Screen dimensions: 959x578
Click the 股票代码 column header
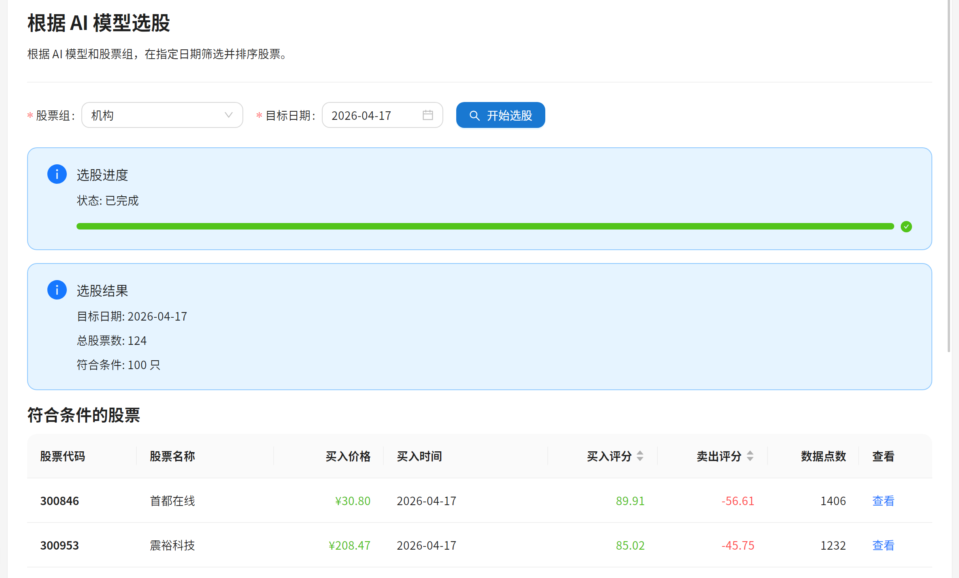(x=63, y=457)
